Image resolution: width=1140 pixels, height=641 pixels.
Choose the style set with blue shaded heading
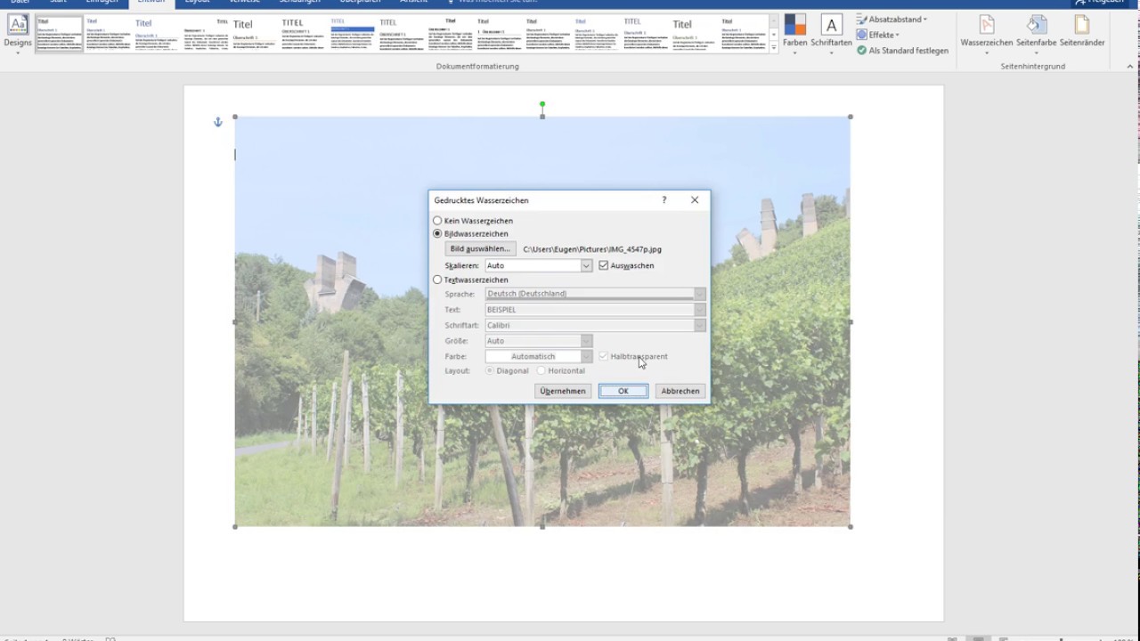352,34
